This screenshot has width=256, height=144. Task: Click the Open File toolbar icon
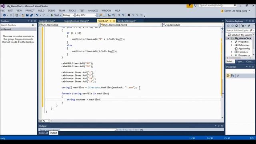pyautogui.click(x=23, y=15)
